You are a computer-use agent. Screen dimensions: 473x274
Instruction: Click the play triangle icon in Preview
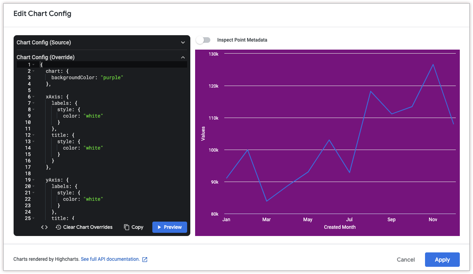coord(159,227)
